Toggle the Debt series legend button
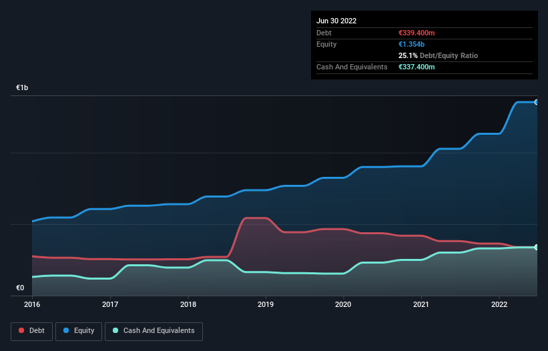This screenshot has height=351, width=548. (32, 331)
